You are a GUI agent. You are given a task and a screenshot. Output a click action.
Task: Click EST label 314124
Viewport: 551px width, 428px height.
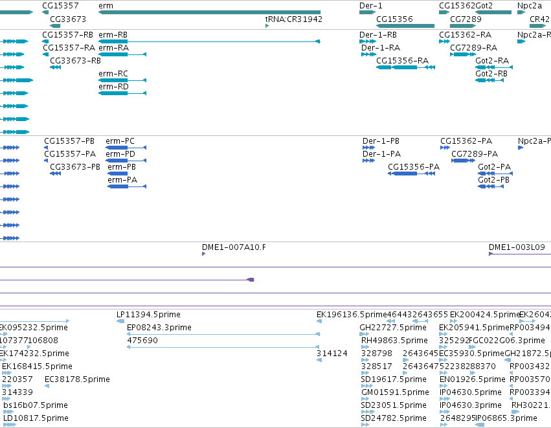pos(332,354)
